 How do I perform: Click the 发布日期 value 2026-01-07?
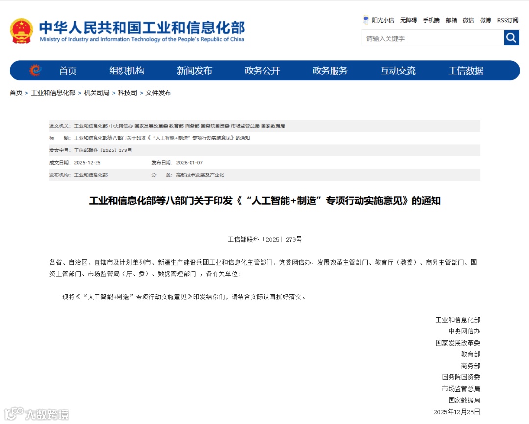coord(189,163)
